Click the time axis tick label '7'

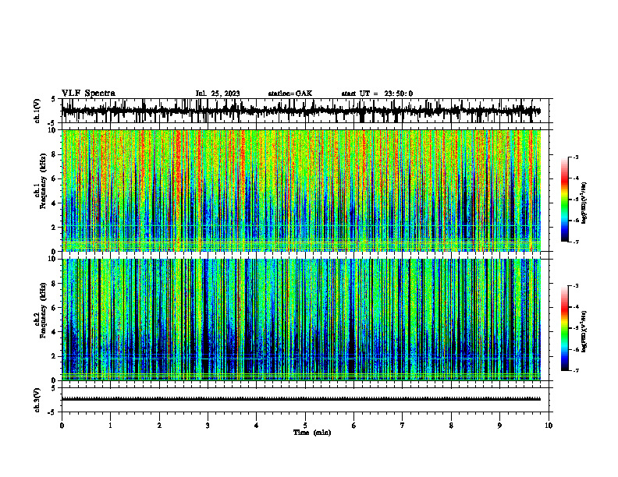403,426
